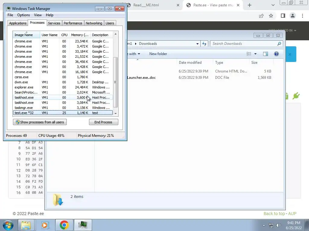Click New folder in Explorer toolbar

158,54
